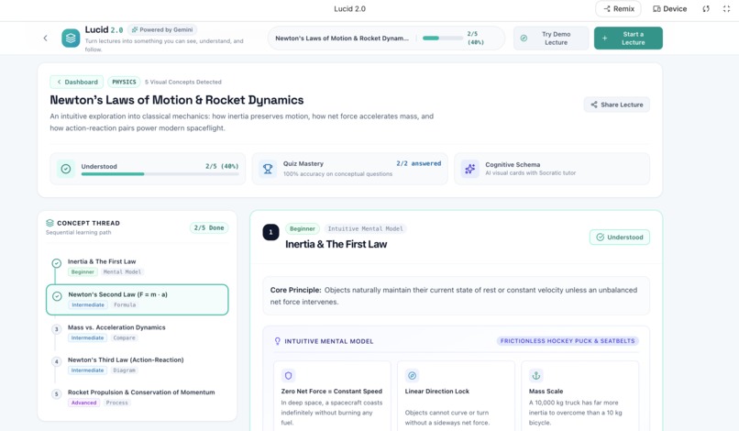Click the sparkle icon in Cognitive Schema card
Screen dimensions: 739x431
pyautogui.click(x=469, y=169)
